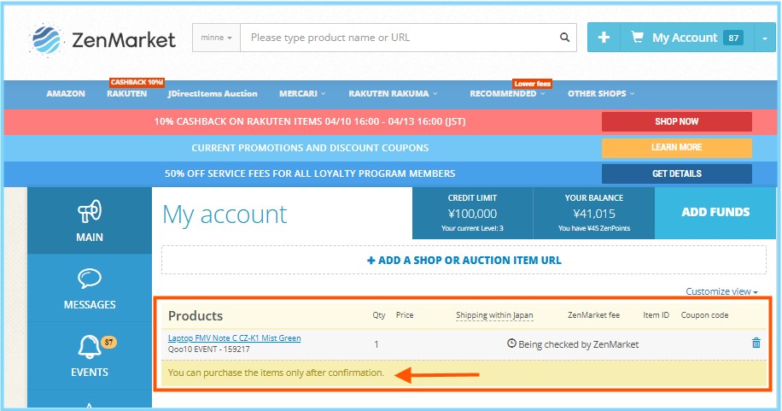
Task: Open the minne shop selector dropdown
Action: point(217,38)
